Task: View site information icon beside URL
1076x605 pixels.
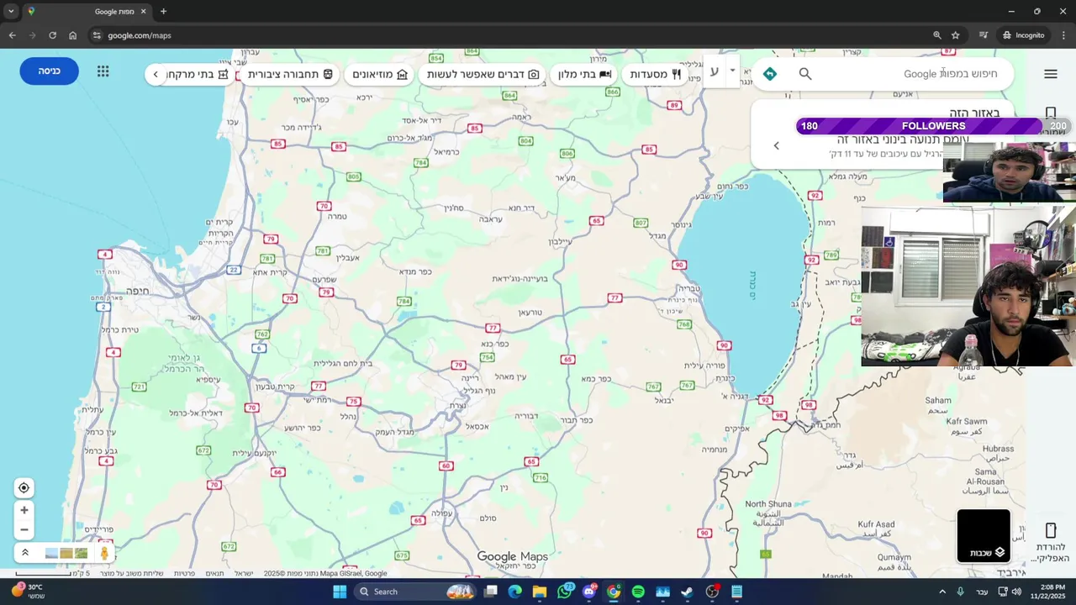Action: 97,35
